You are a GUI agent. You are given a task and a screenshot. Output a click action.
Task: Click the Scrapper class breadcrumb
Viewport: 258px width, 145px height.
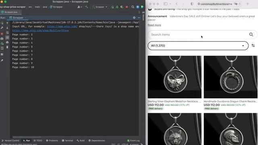pyautogui.click(x=56, y=7)
